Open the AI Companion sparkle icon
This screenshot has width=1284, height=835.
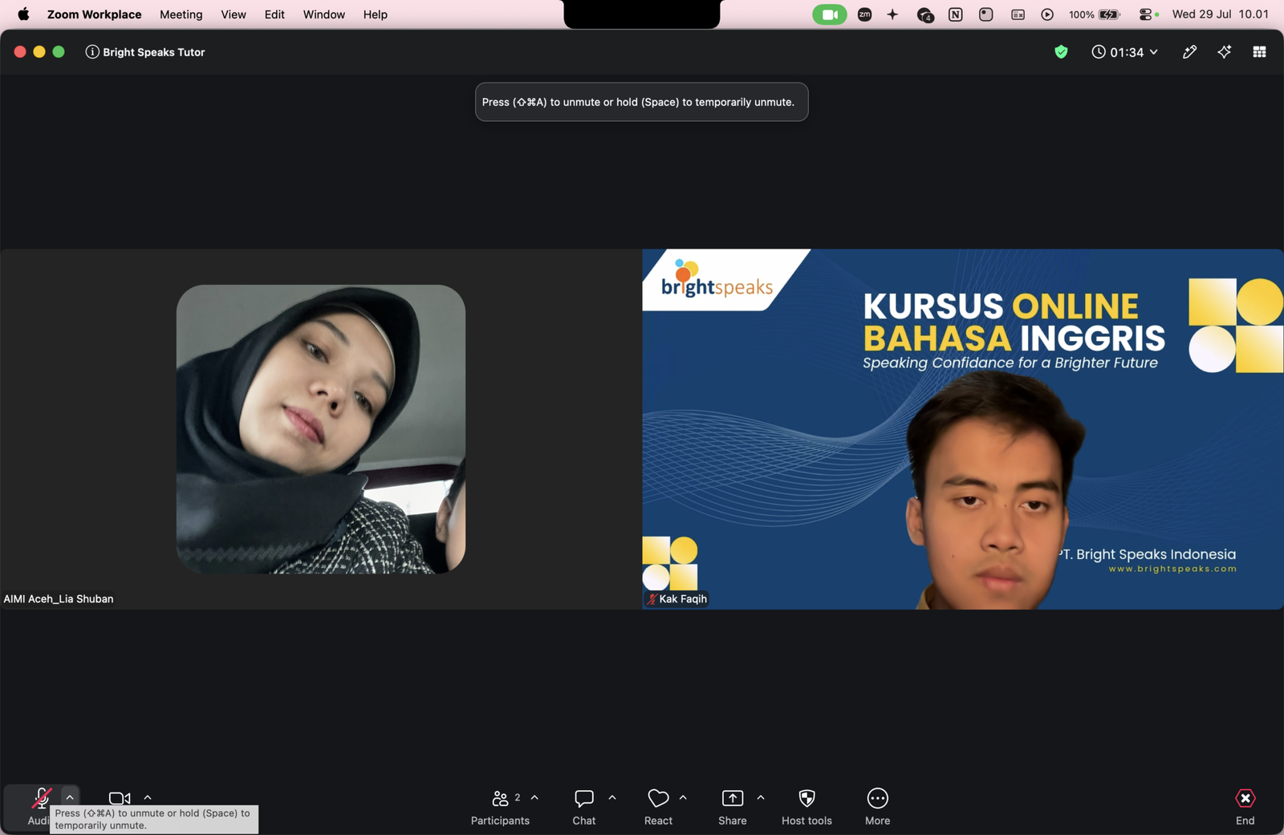(x=1224, y=52)
